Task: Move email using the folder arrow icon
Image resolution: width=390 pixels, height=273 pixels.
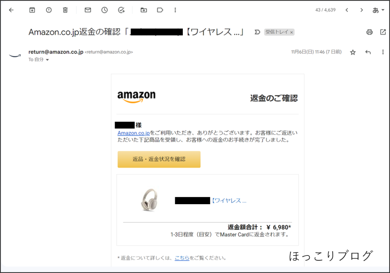Action: tap(144, 10)
